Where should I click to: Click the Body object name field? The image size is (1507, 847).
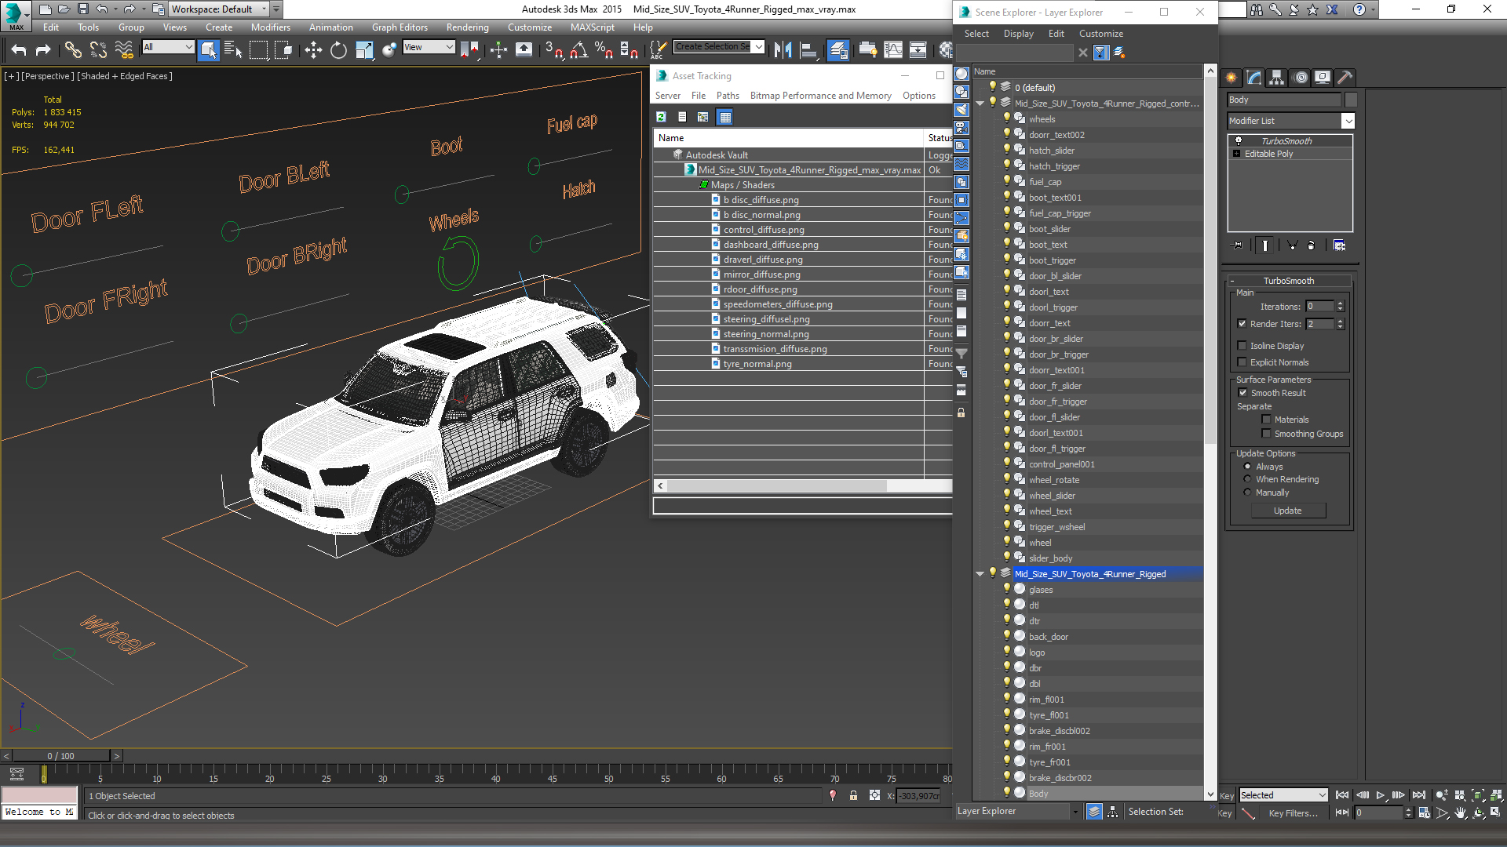coord(1284,100)
